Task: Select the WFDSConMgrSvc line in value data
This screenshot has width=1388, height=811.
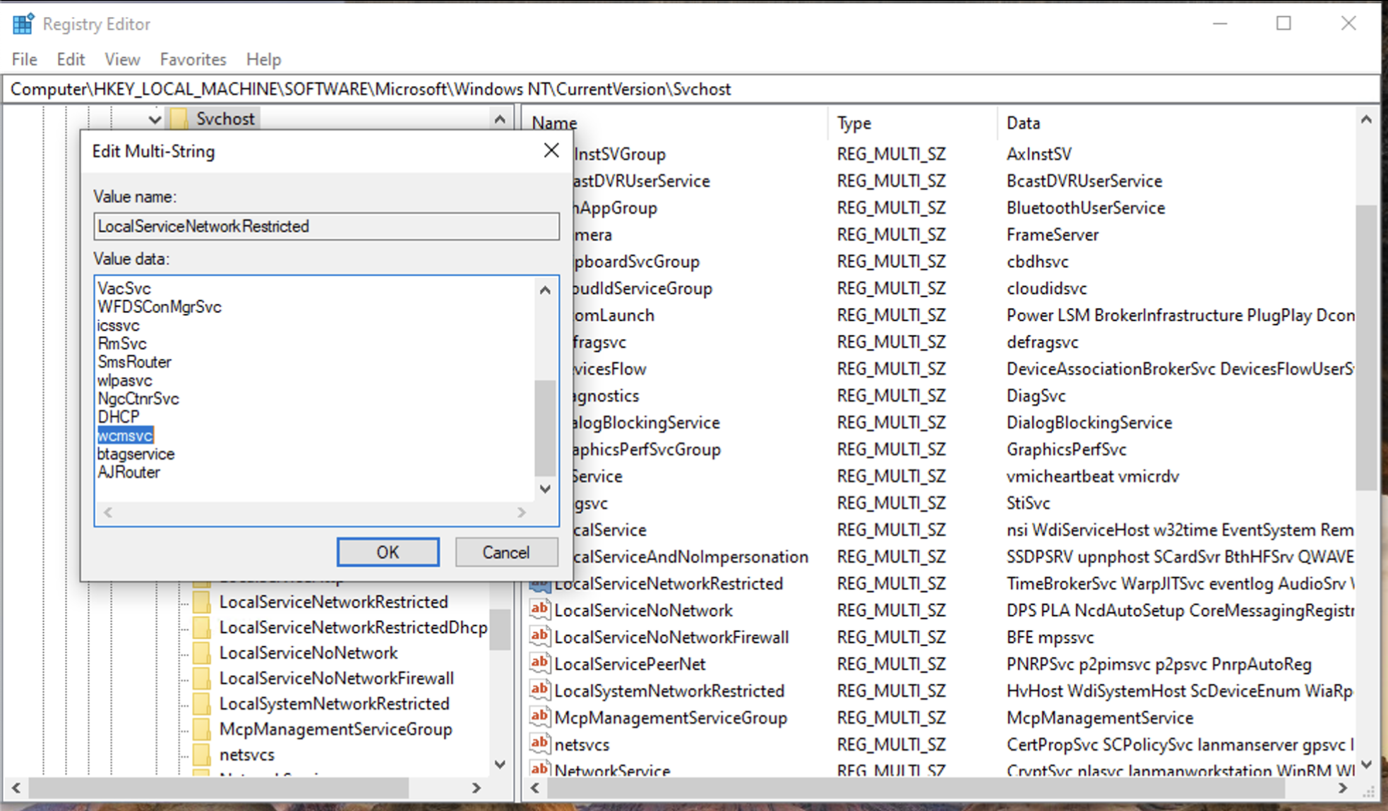Action: [160, 307]
